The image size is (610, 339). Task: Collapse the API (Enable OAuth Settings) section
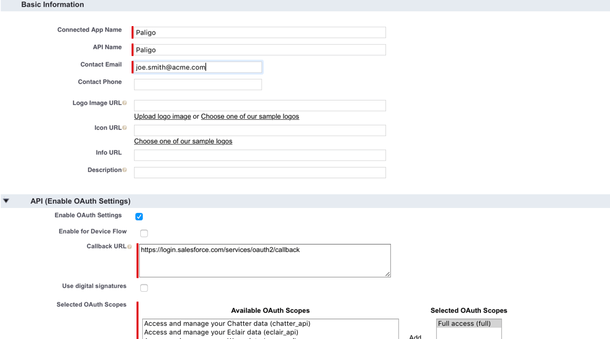coord(6,201)
